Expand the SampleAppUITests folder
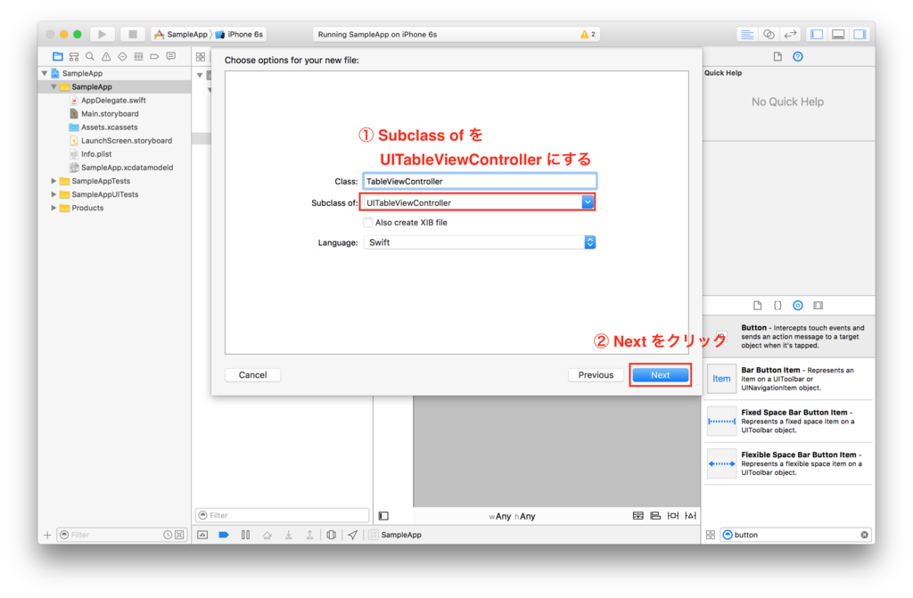913x598 pixels. [x=54, y=194]
